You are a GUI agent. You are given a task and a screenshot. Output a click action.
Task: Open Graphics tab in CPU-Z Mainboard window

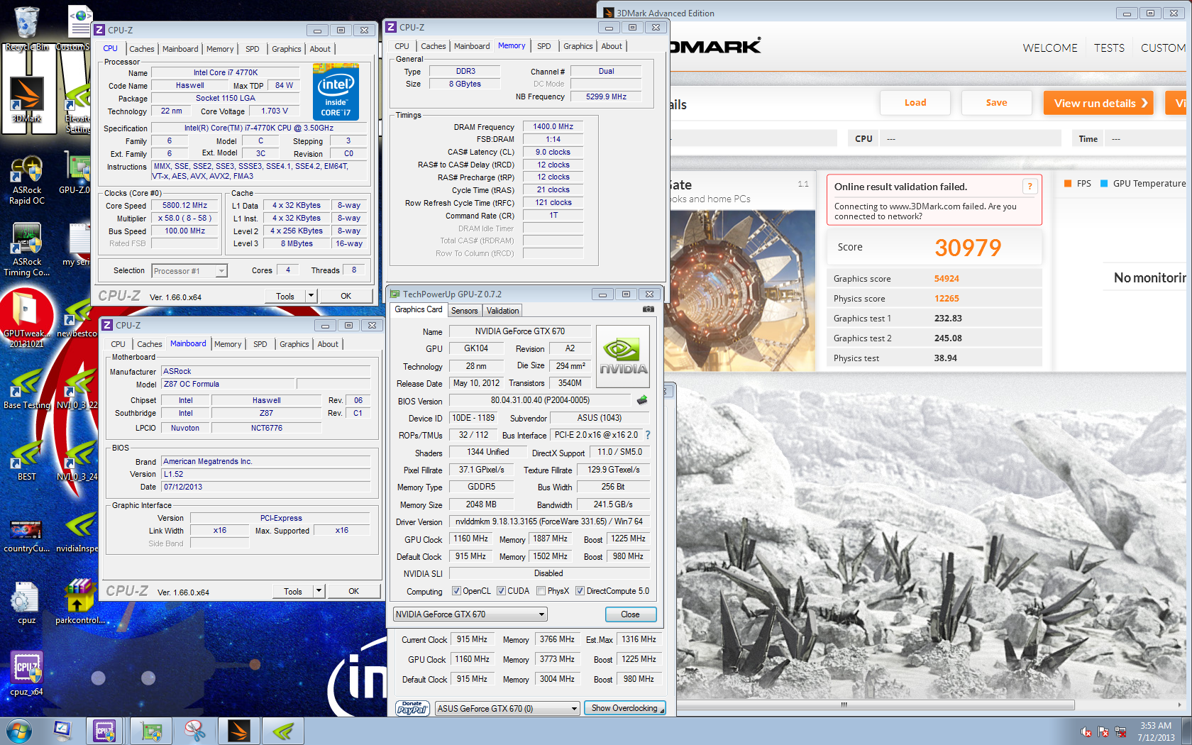(x=294, y=344)
